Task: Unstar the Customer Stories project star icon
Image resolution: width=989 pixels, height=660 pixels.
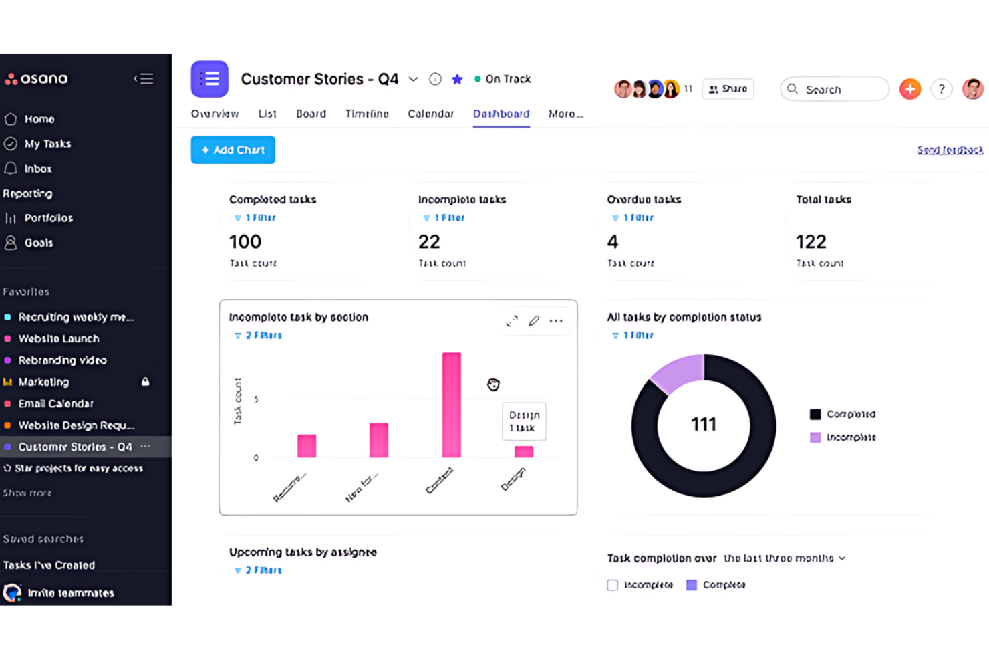Action: (457, 79)
